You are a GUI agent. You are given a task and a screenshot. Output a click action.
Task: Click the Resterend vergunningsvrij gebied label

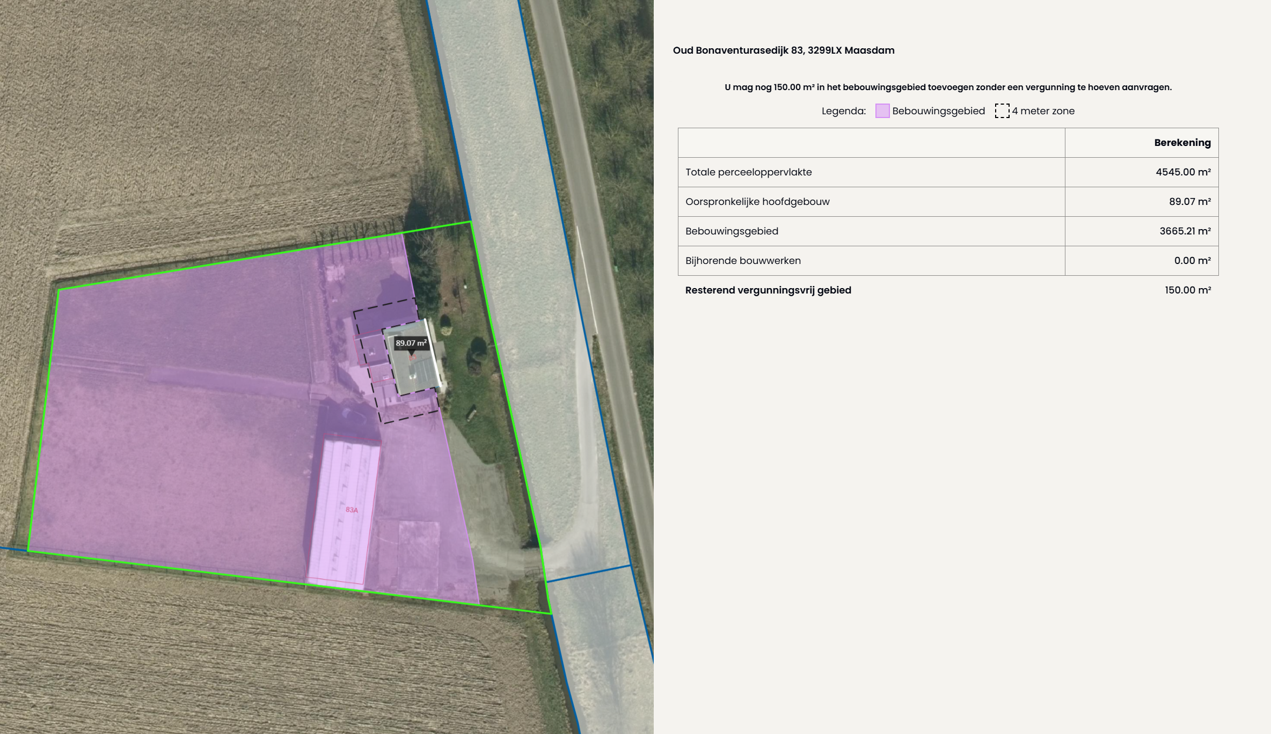[x=768, y=290]
